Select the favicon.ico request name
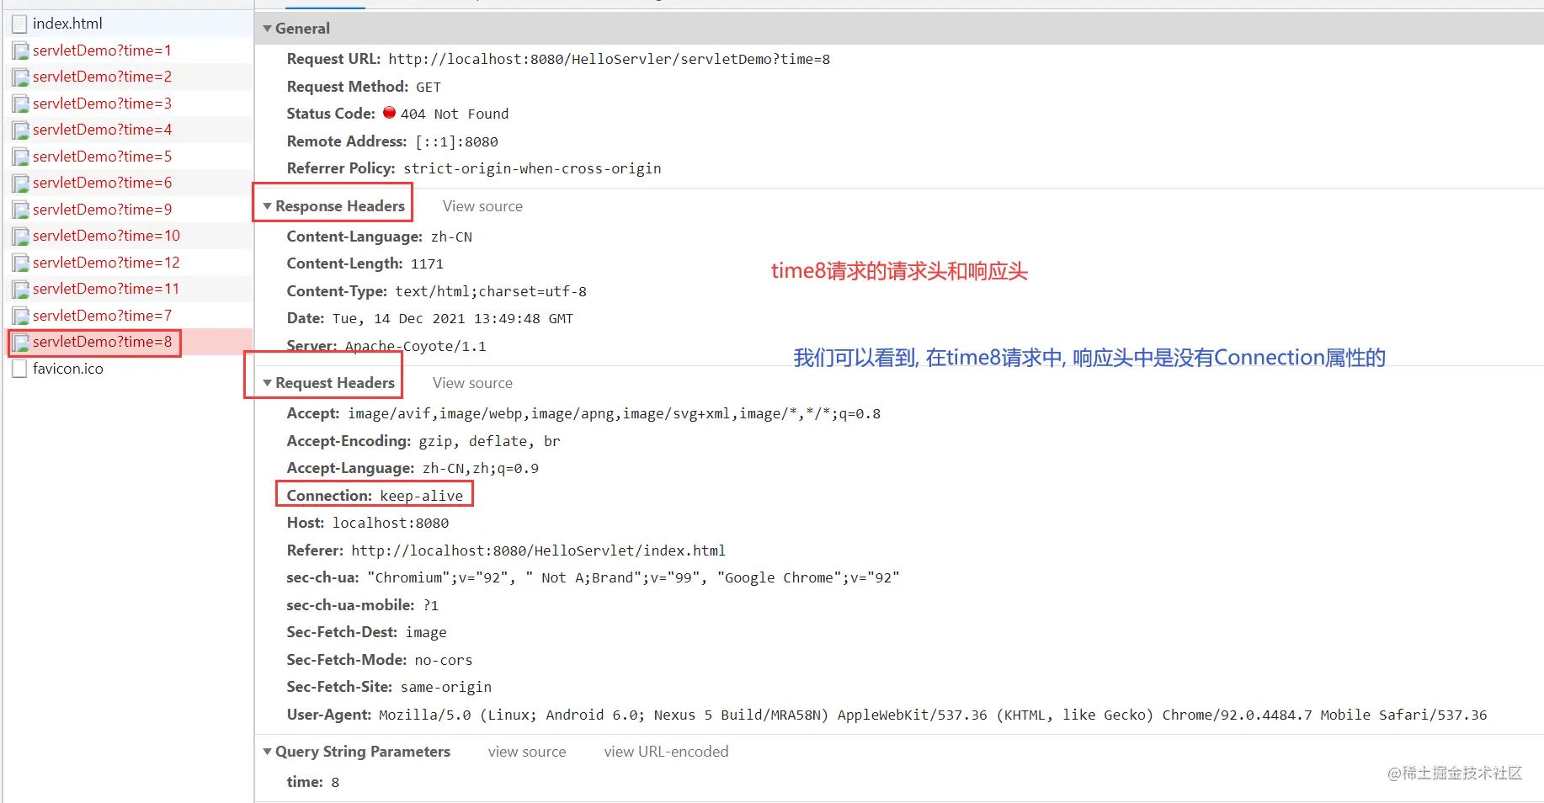This screenshot has height=803, width=1544. (x=68, y=369)
